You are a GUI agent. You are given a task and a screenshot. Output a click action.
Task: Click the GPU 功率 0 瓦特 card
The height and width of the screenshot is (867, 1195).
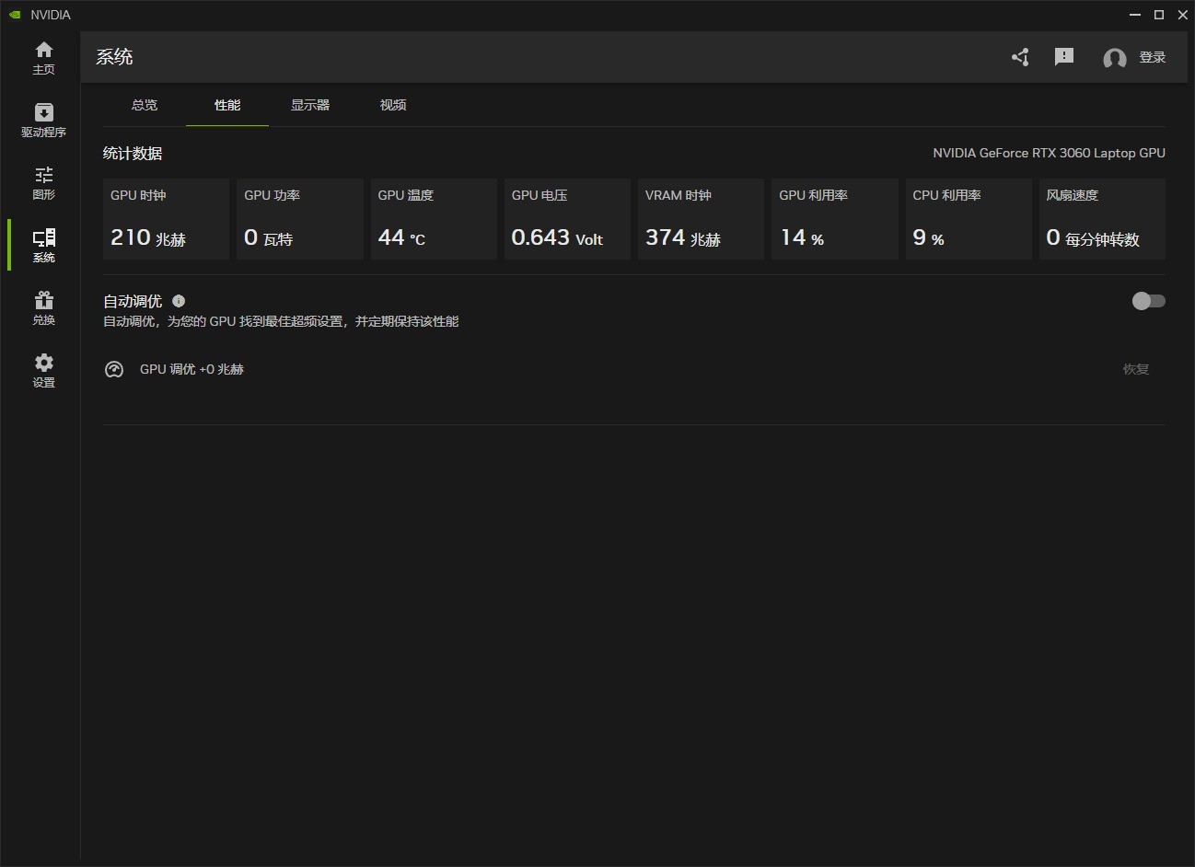point(300,219)
